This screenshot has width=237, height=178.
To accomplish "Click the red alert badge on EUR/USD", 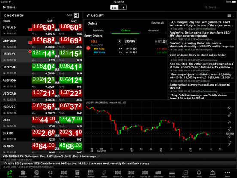I will click(30, 29).
